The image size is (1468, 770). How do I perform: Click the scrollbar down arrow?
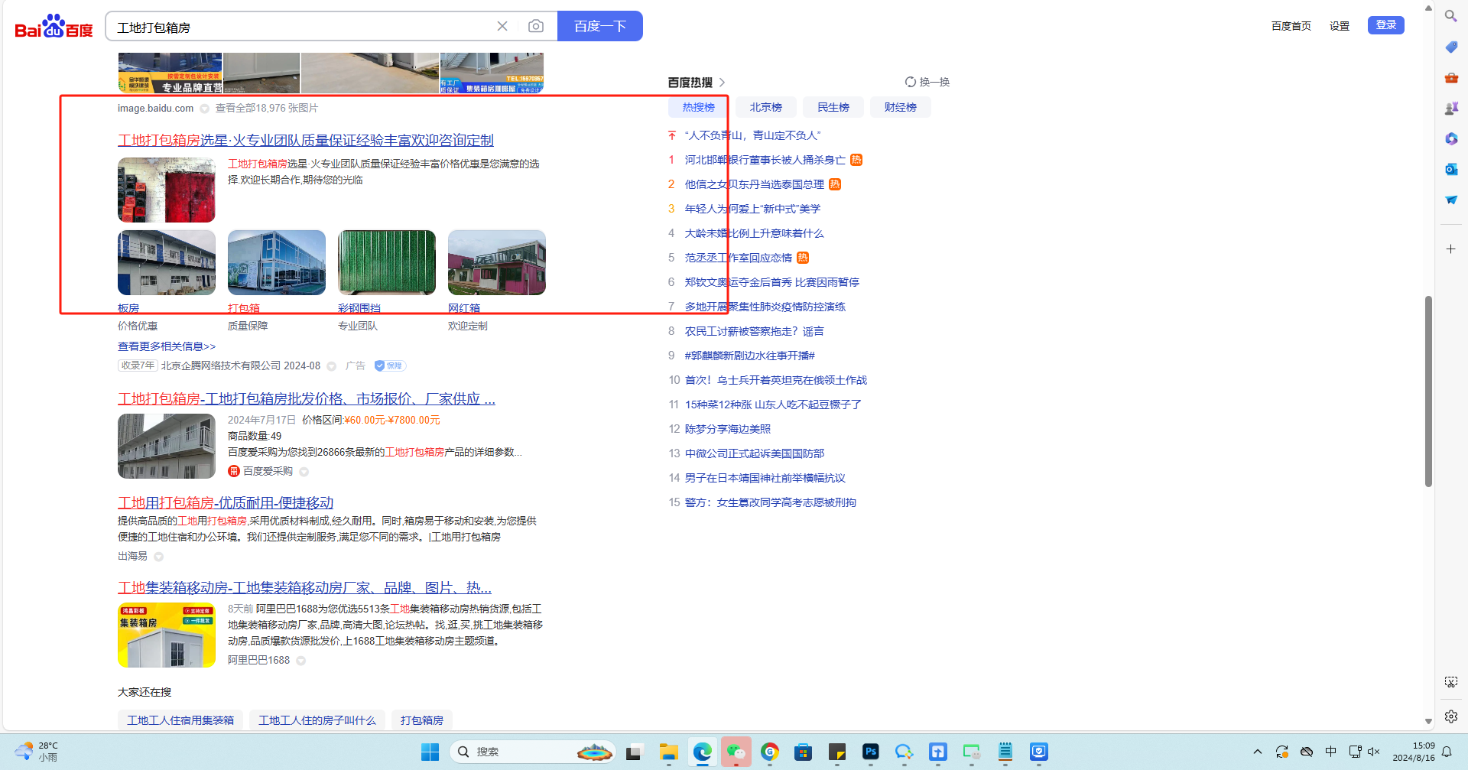[1428, 721]
